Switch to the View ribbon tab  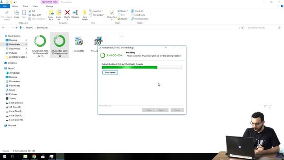[x=35, y=6]
